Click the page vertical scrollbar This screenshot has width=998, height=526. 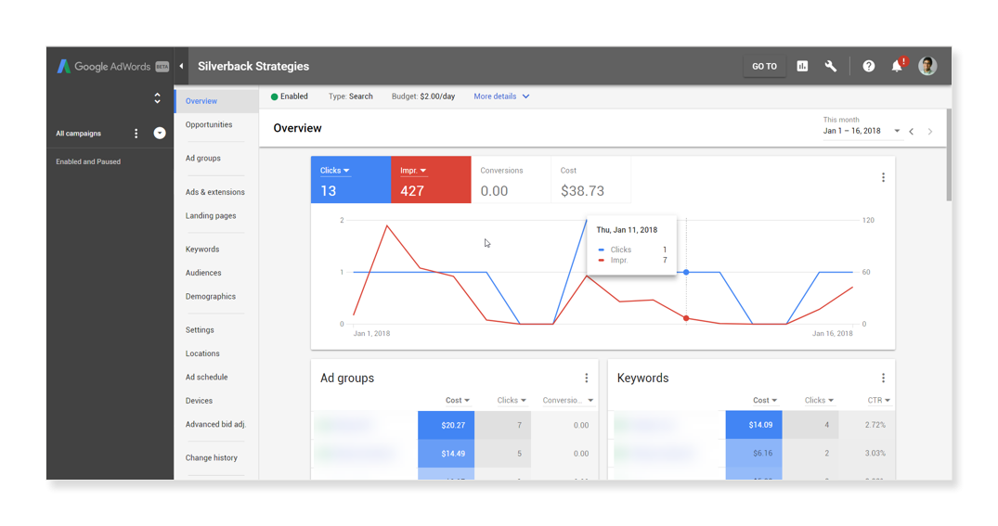click(949, 155)
